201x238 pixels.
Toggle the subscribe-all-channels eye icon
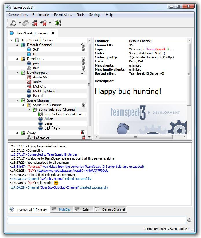pos(57,23)
